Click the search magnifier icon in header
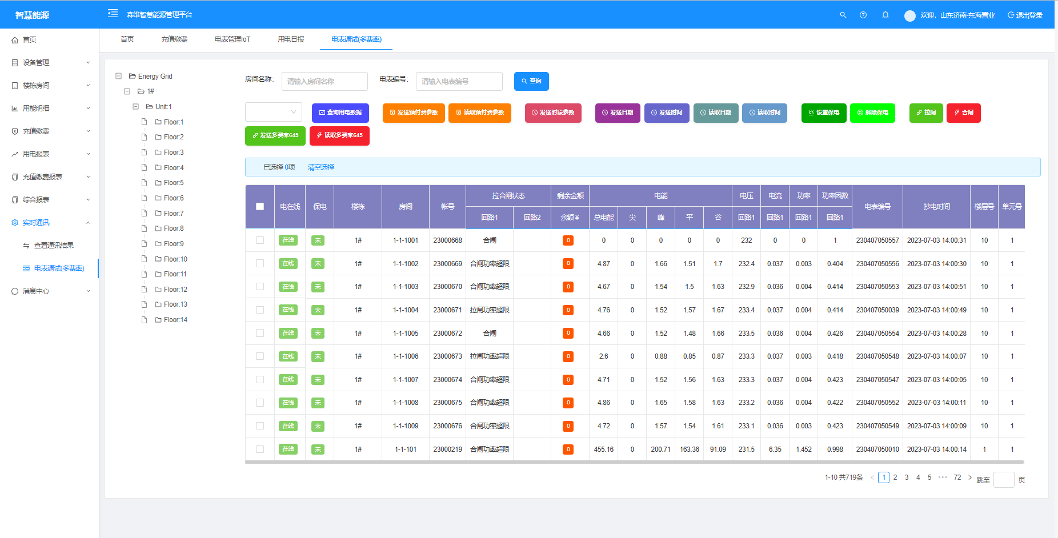 click(843, 15)
